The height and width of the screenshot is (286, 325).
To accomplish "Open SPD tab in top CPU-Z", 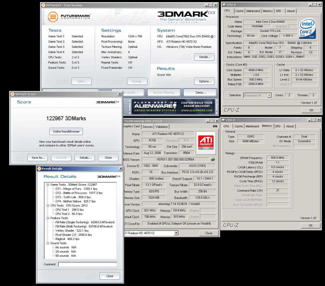I will (278, 11).
